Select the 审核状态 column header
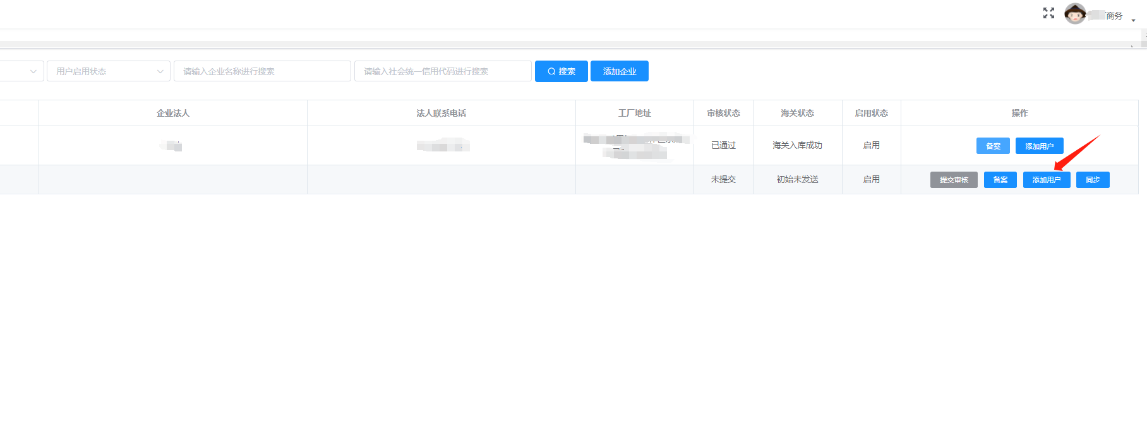 [723, 113]
